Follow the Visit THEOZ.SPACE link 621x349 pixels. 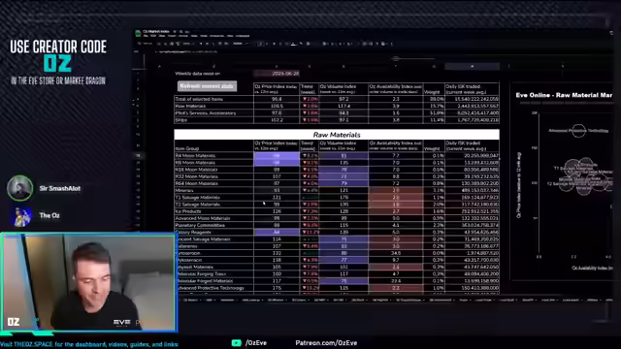coord(89,344)
